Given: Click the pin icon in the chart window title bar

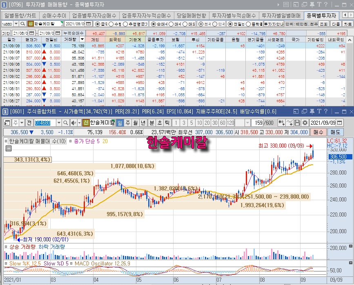Looking at the screenshot, I should (x=312, y=111).
